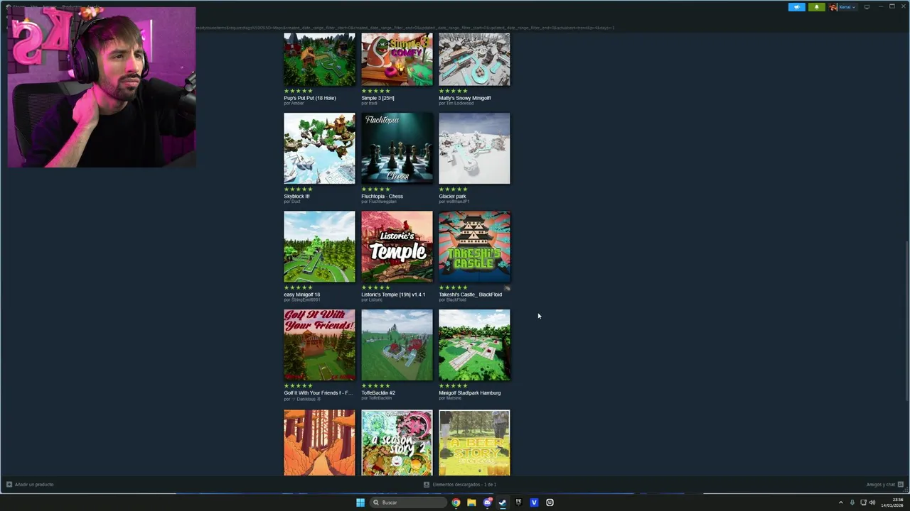Click the Skyblock III title link
The width and height of the screenshot is (910, 511).
tap(296, 196)
